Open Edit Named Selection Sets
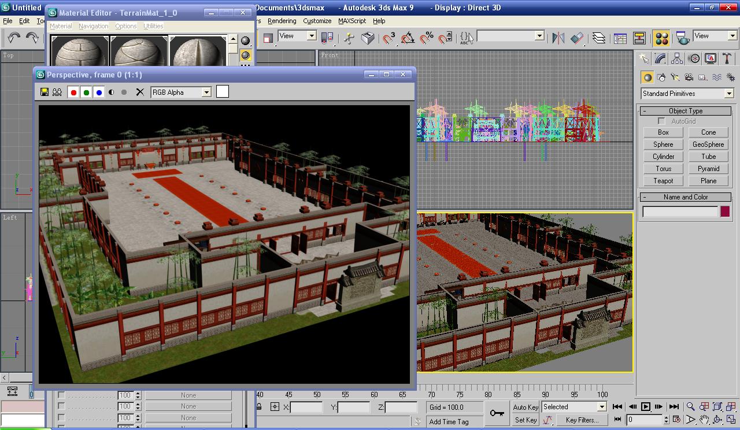 466,38
